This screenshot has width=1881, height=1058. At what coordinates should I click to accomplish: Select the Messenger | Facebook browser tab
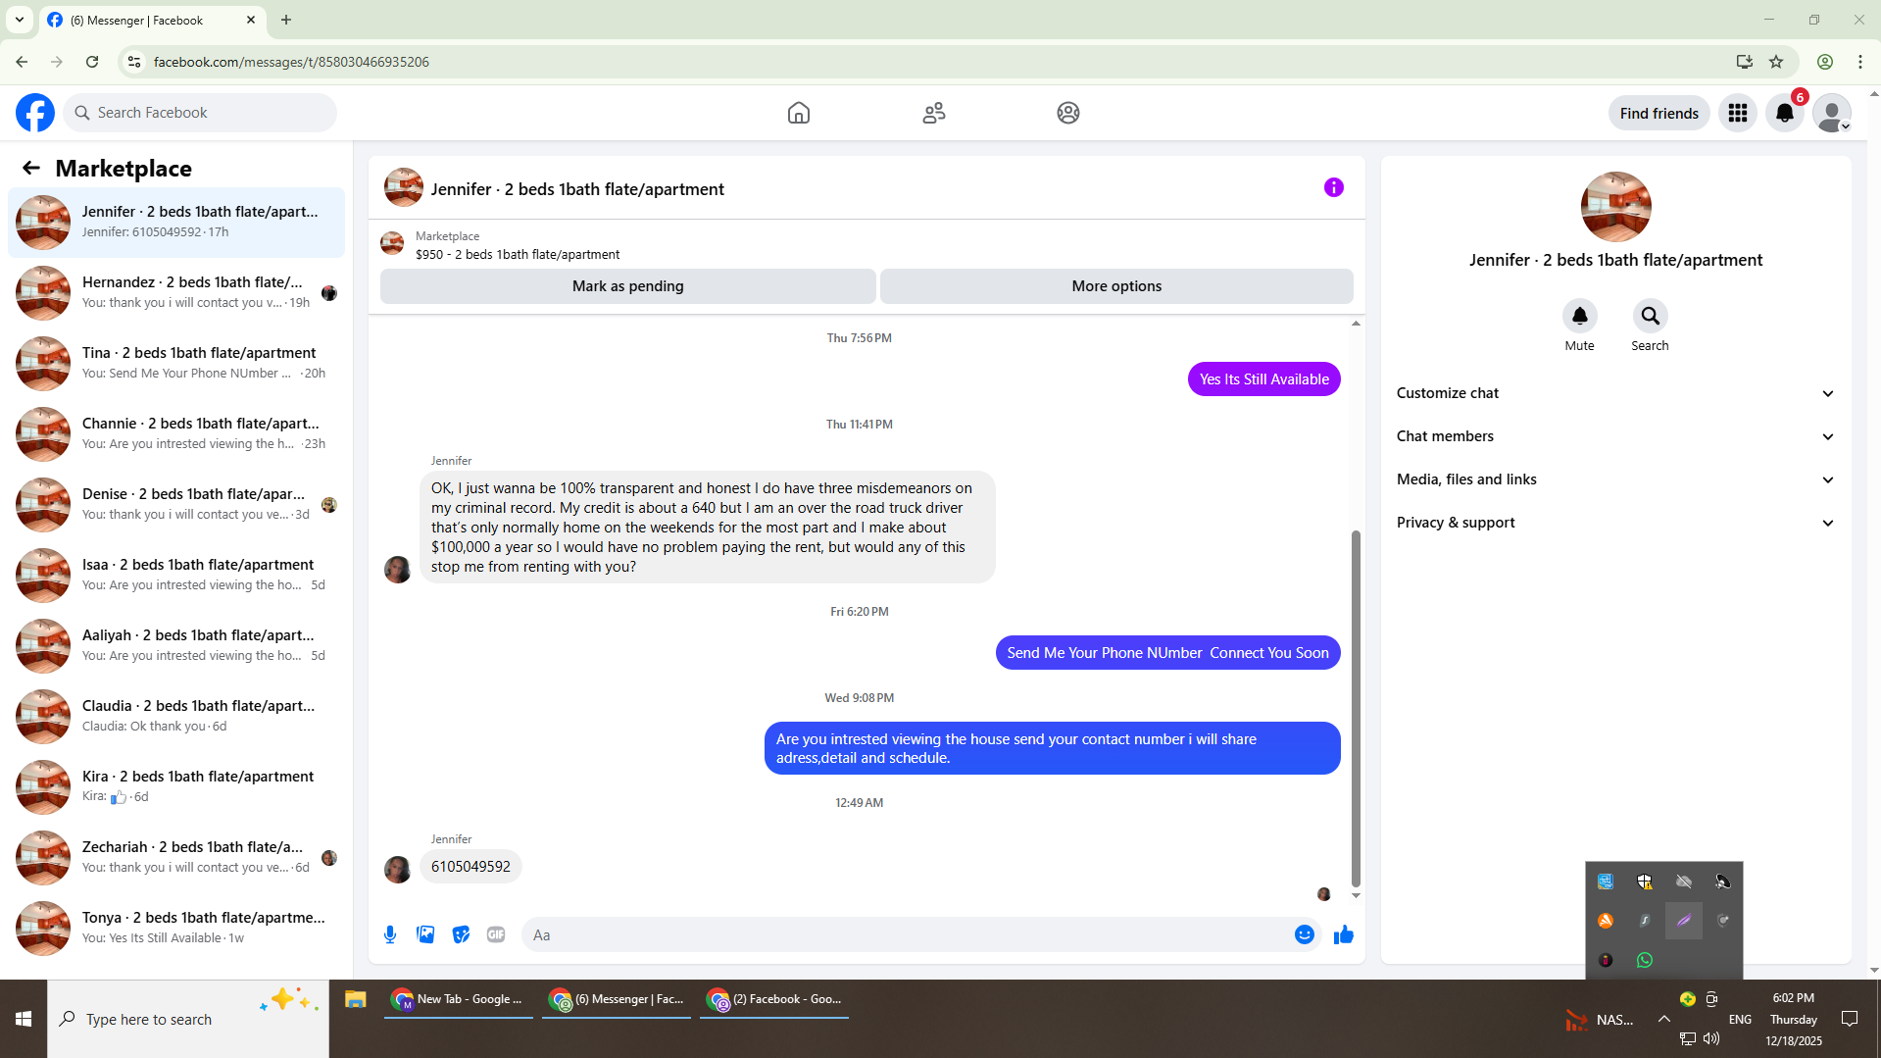(x=152, y=21)
